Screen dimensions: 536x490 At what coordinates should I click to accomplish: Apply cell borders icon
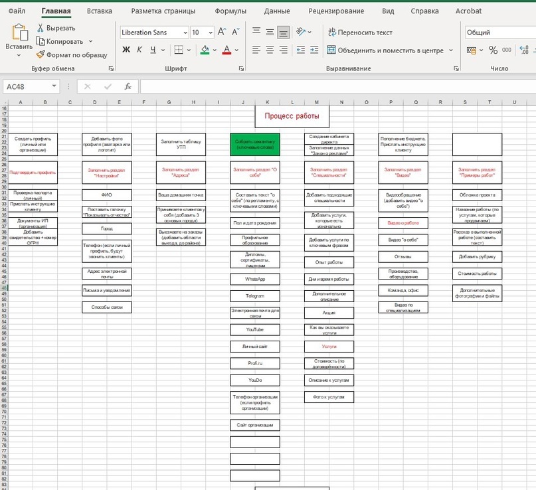[179, 50]
